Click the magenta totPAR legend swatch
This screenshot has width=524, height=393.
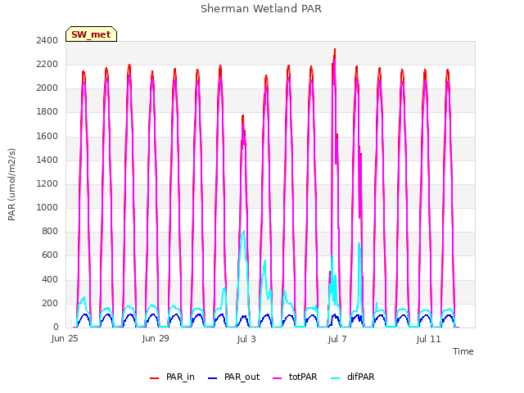(278, 378)
